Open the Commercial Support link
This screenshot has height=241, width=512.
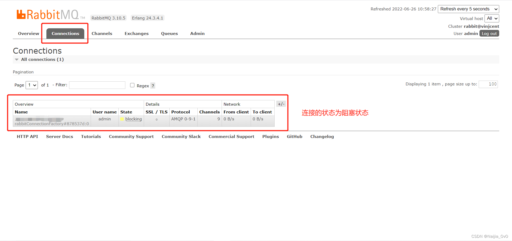(x=231, y=137)
